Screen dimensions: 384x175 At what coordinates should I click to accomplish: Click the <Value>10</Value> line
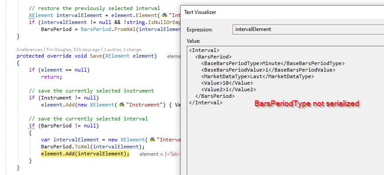click(x=227, y=83)
